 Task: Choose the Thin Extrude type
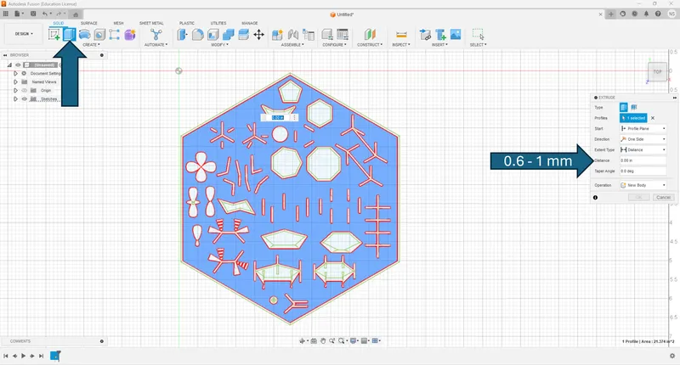tap(633, 108)
